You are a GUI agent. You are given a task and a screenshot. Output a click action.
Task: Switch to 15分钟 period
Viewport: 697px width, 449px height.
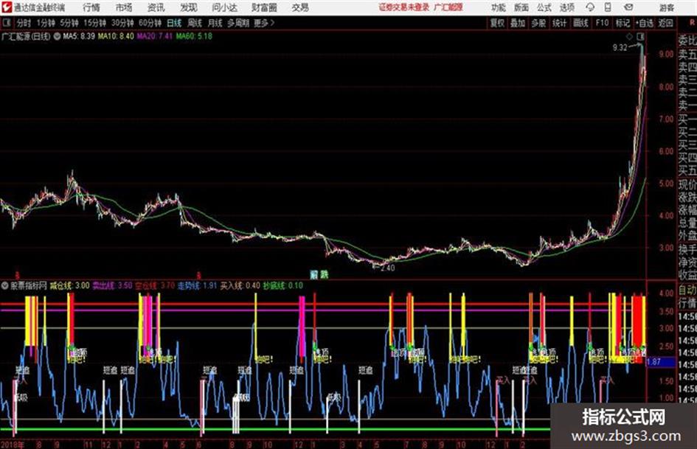tap(94, 23)
